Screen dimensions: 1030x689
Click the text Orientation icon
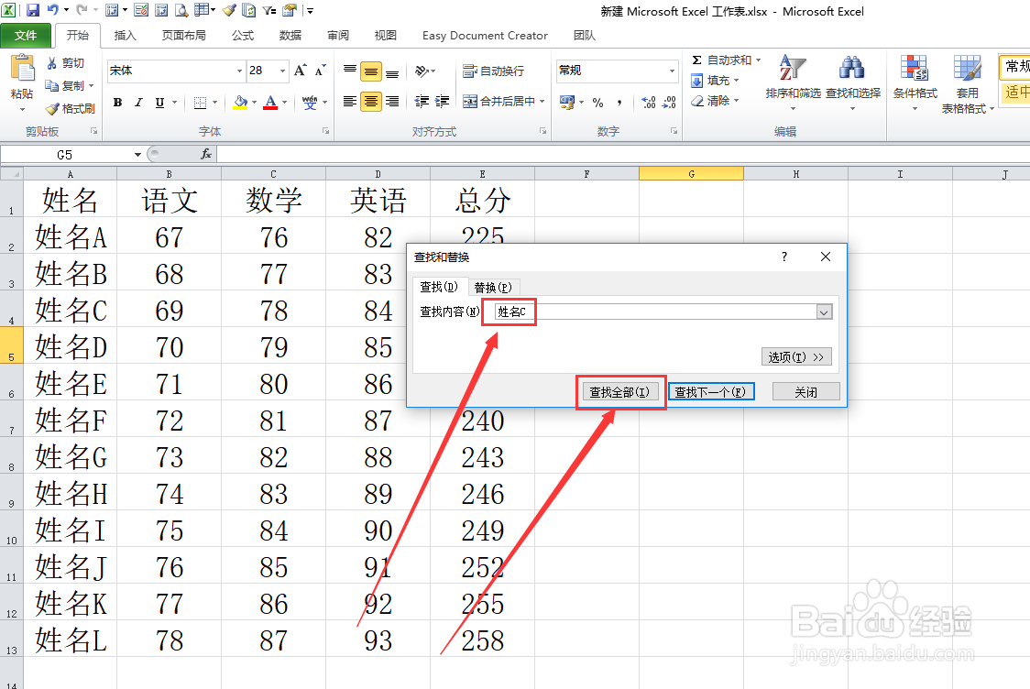tap(422, 71)
